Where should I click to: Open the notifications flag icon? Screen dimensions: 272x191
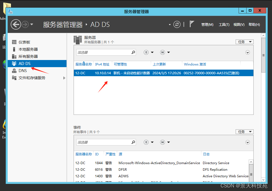click(x=192, y=24)
